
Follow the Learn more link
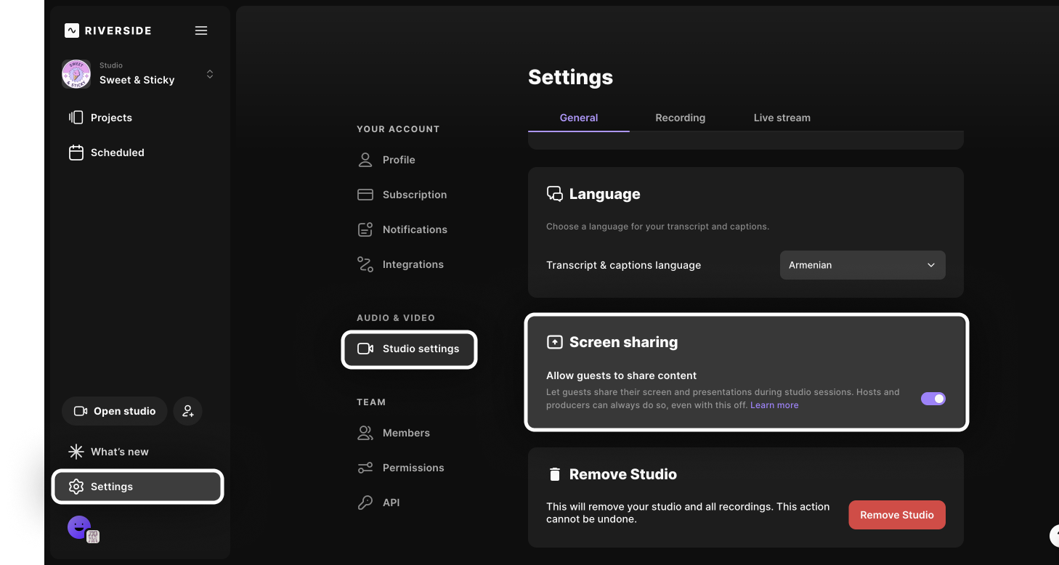774,405
